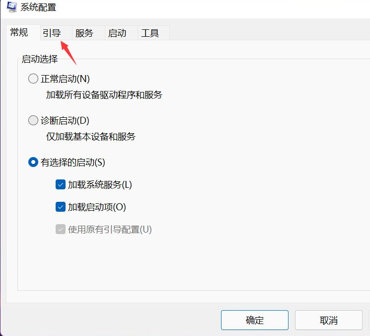Toggle the 加载启动项(O) checkbox

[x=61, y=207]
